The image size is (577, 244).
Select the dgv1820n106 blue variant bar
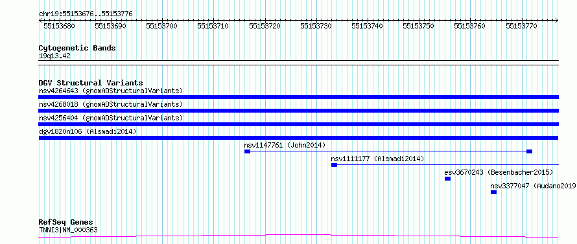coord(299,138)
